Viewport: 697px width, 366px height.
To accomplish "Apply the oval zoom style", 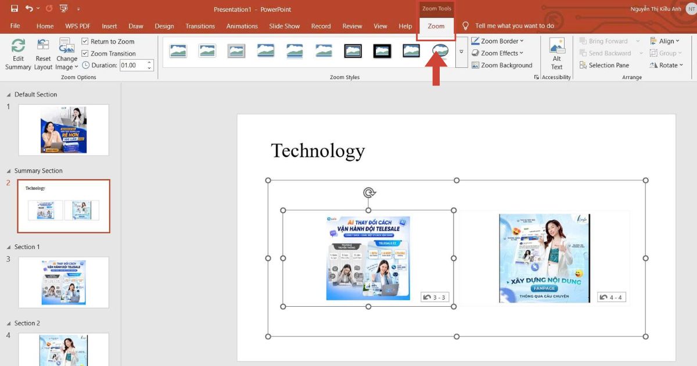I will coord(440,51).
